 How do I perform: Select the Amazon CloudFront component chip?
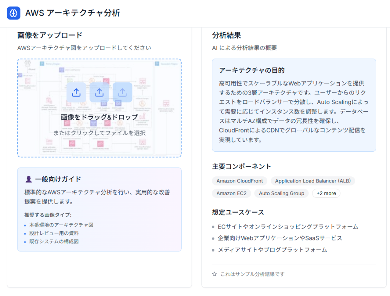[240, 181]
